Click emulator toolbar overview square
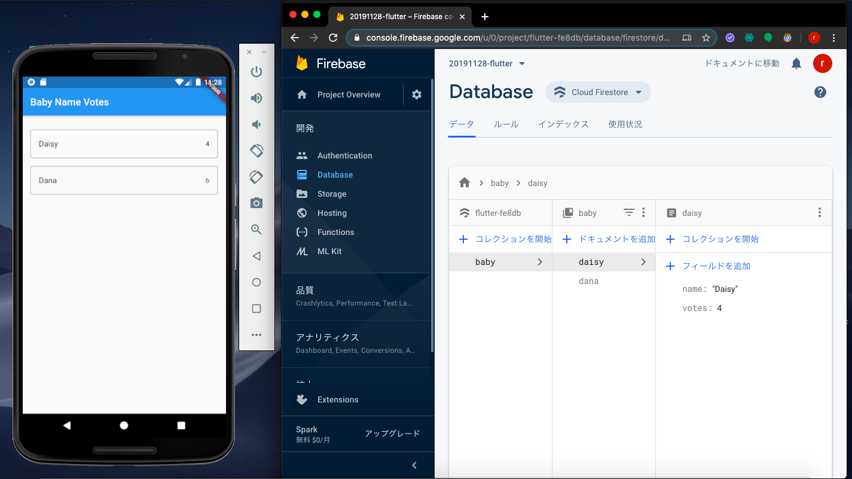The height and width of the screenshot is (479, 852). click(256, 309)
